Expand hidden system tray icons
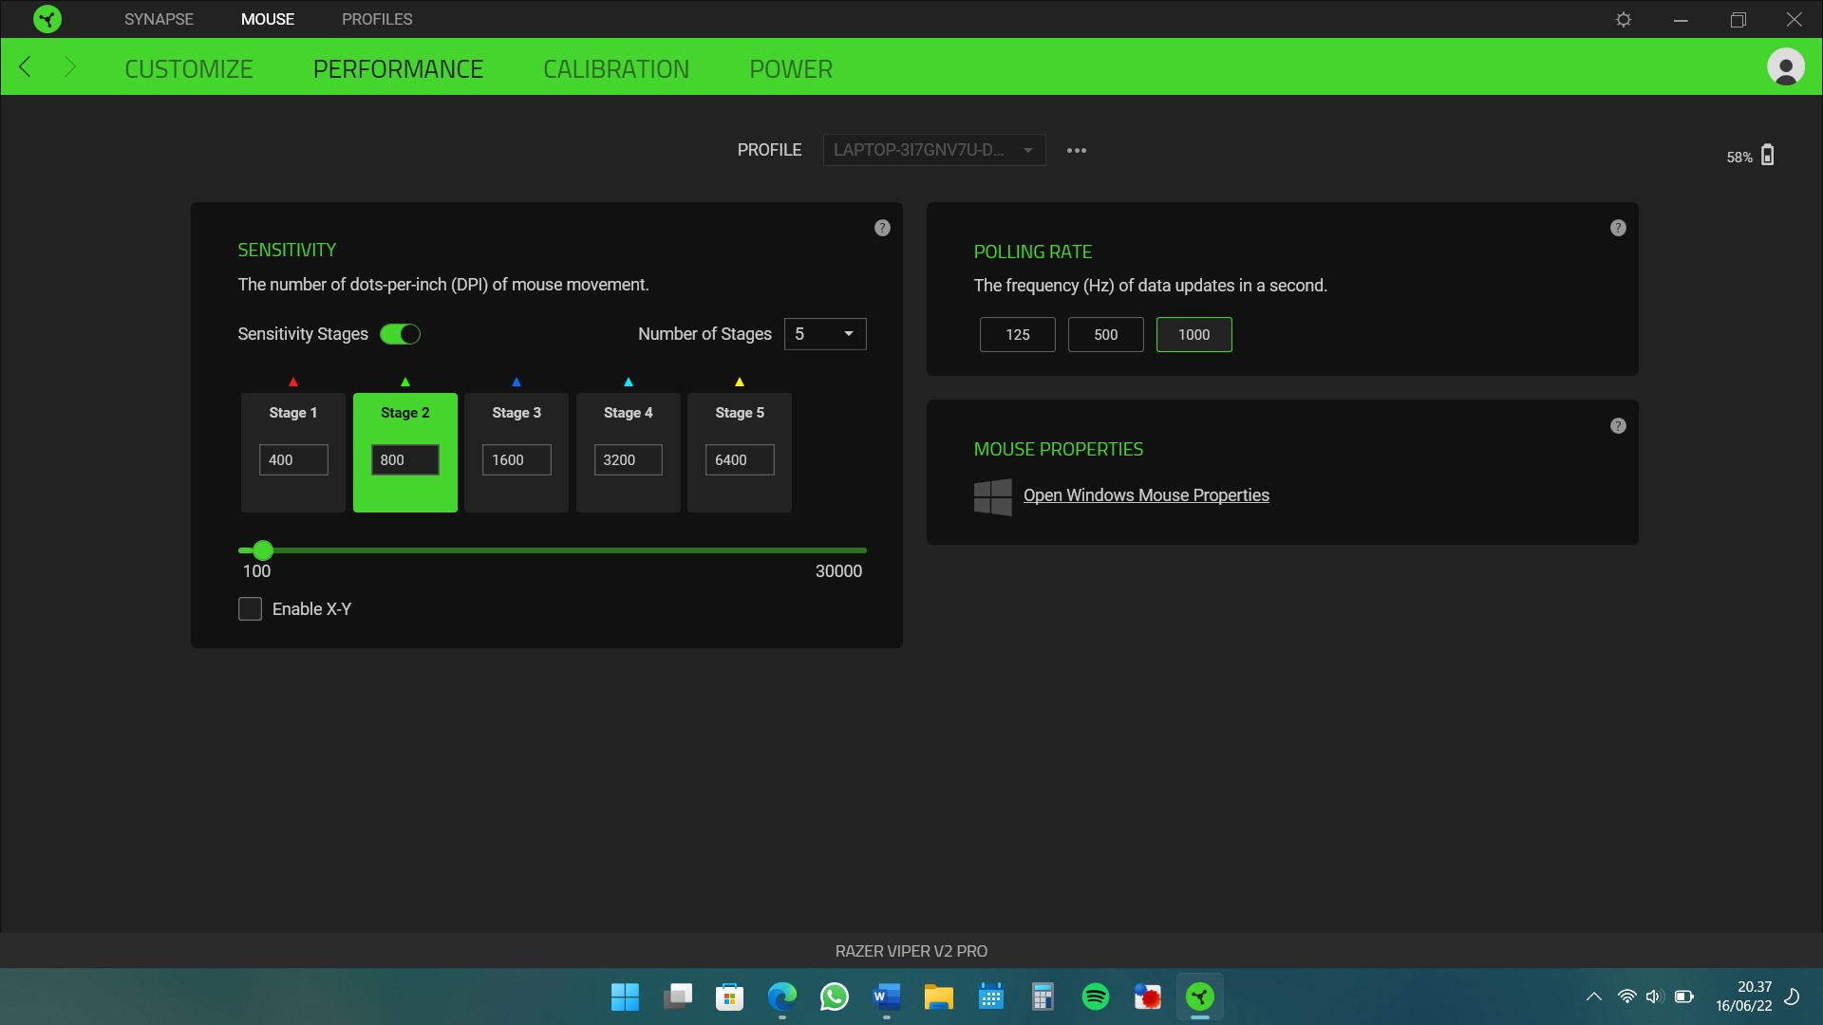The image size is (1823, 1025). 1593,997
